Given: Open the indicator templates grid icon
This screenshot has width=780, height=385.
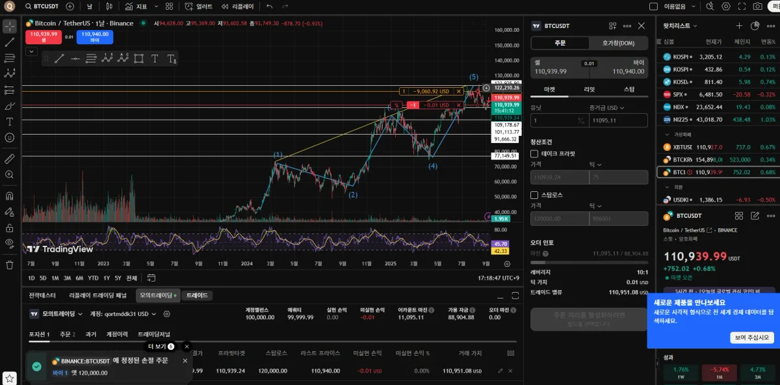Looking at the screenshot, I should (169, 7).
